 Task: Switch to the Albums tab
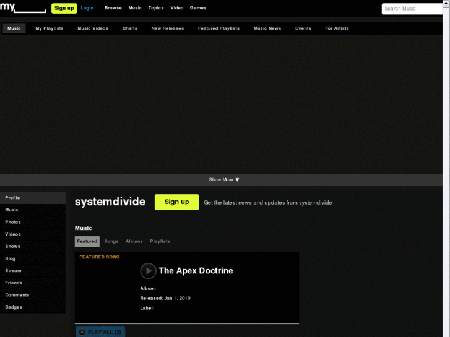click(x=134, y=241)
